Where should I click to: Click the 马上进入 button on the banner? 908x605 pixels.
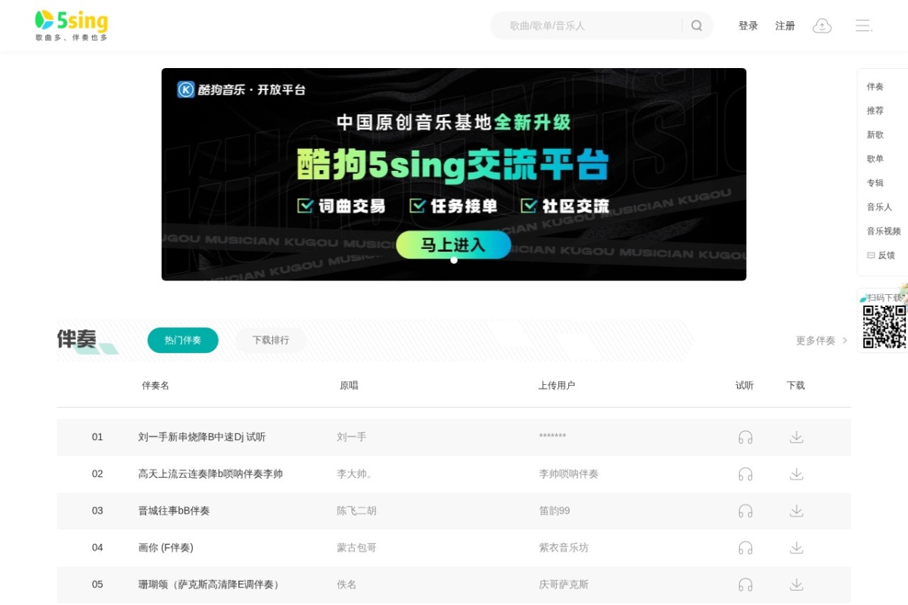pos(453,244)
